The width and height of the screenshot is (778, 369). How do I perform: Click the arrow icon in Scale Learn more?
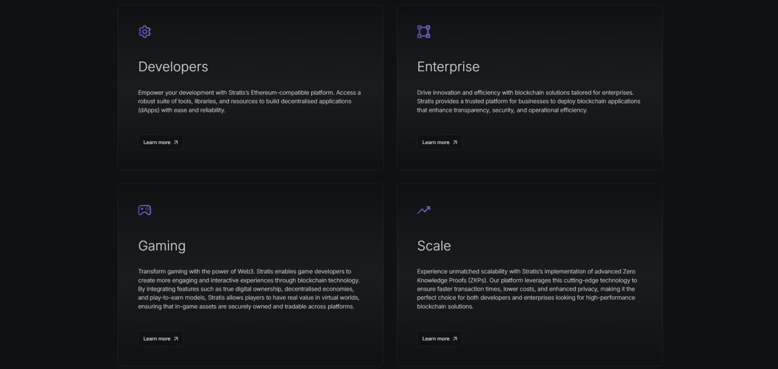tap(455, 339)
